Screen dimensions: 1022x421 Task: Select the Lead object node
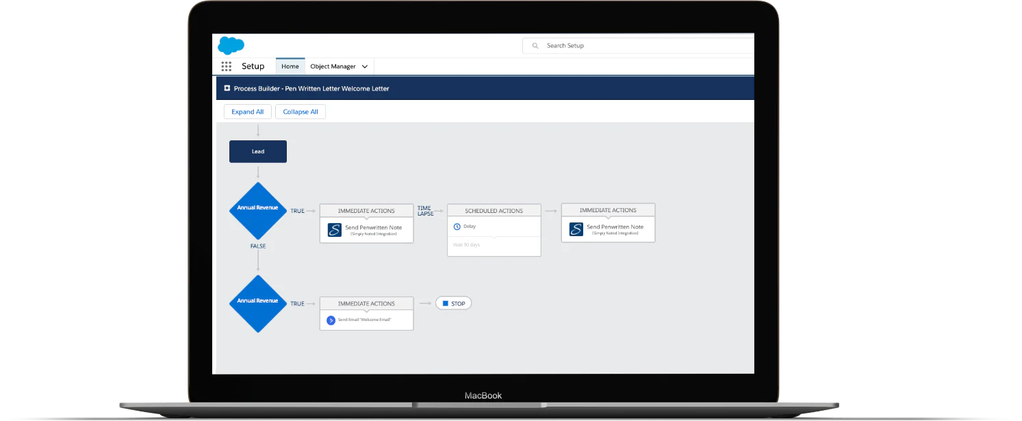(258, 151)
